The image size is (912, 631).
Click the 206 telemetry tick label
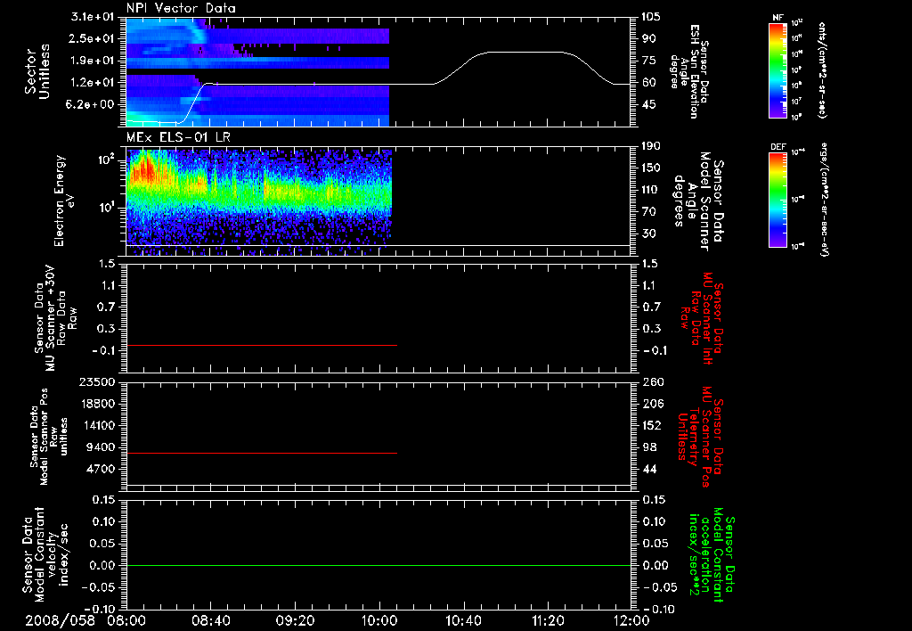tap(651, 404)
